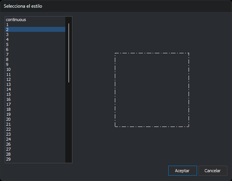Choose style 10 from the list
The image size is (232, 181).
35,69
